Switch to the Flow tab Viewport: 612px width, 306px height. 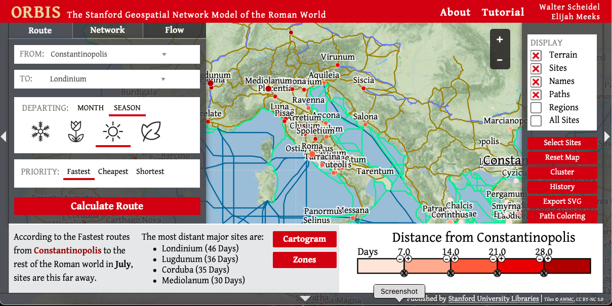pos(174,30)
